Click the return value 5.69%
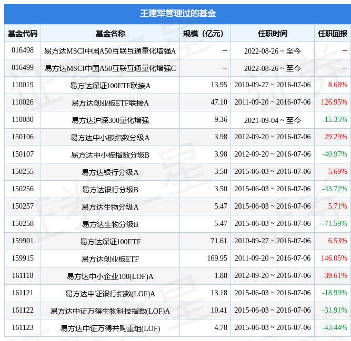Viewport: 351px width, 341px height. coord(337,171)
